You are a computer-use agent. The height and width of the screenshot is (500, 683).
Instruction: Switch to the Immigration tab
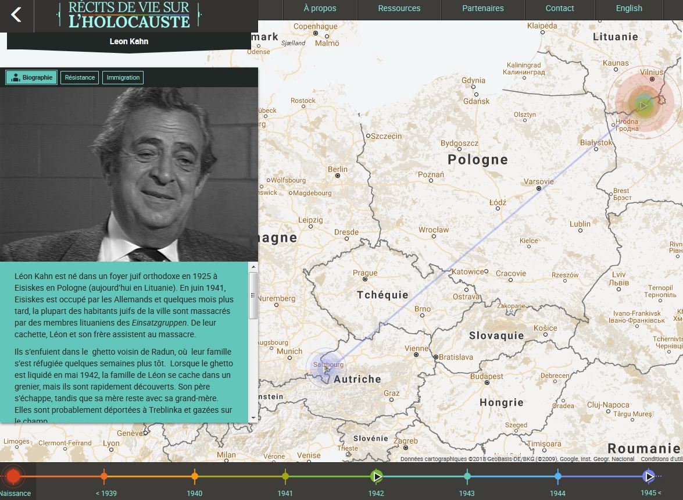point(123,77)
